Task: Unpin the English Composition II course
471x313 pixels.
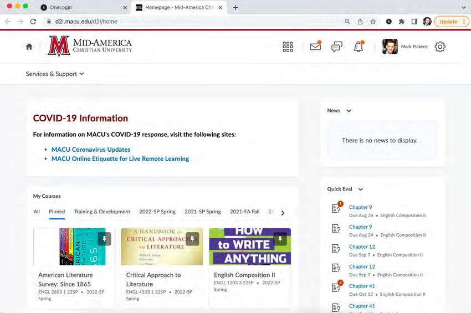Action: tap(280, 239)
